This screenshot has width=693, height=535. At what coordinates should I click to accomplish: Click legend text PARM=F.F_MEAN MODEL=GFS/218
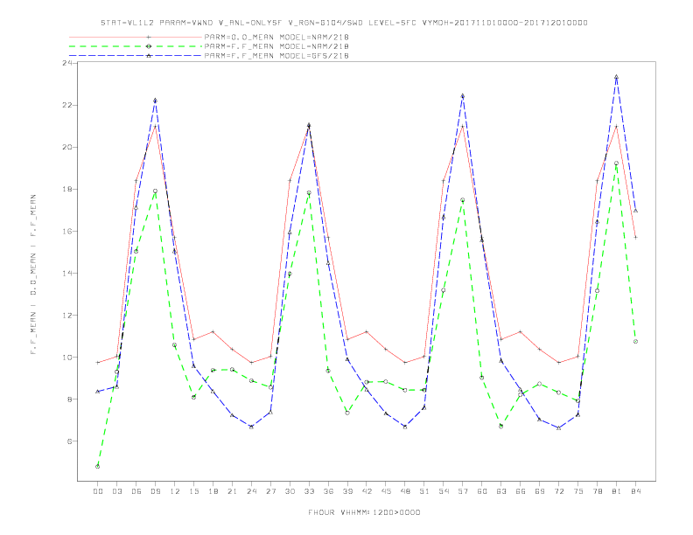[276, 56]
